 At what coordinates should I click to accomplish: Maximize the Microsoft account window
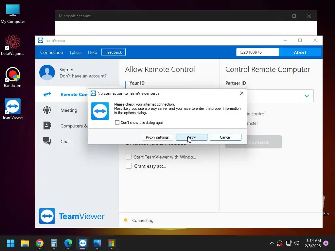(294, 16)
